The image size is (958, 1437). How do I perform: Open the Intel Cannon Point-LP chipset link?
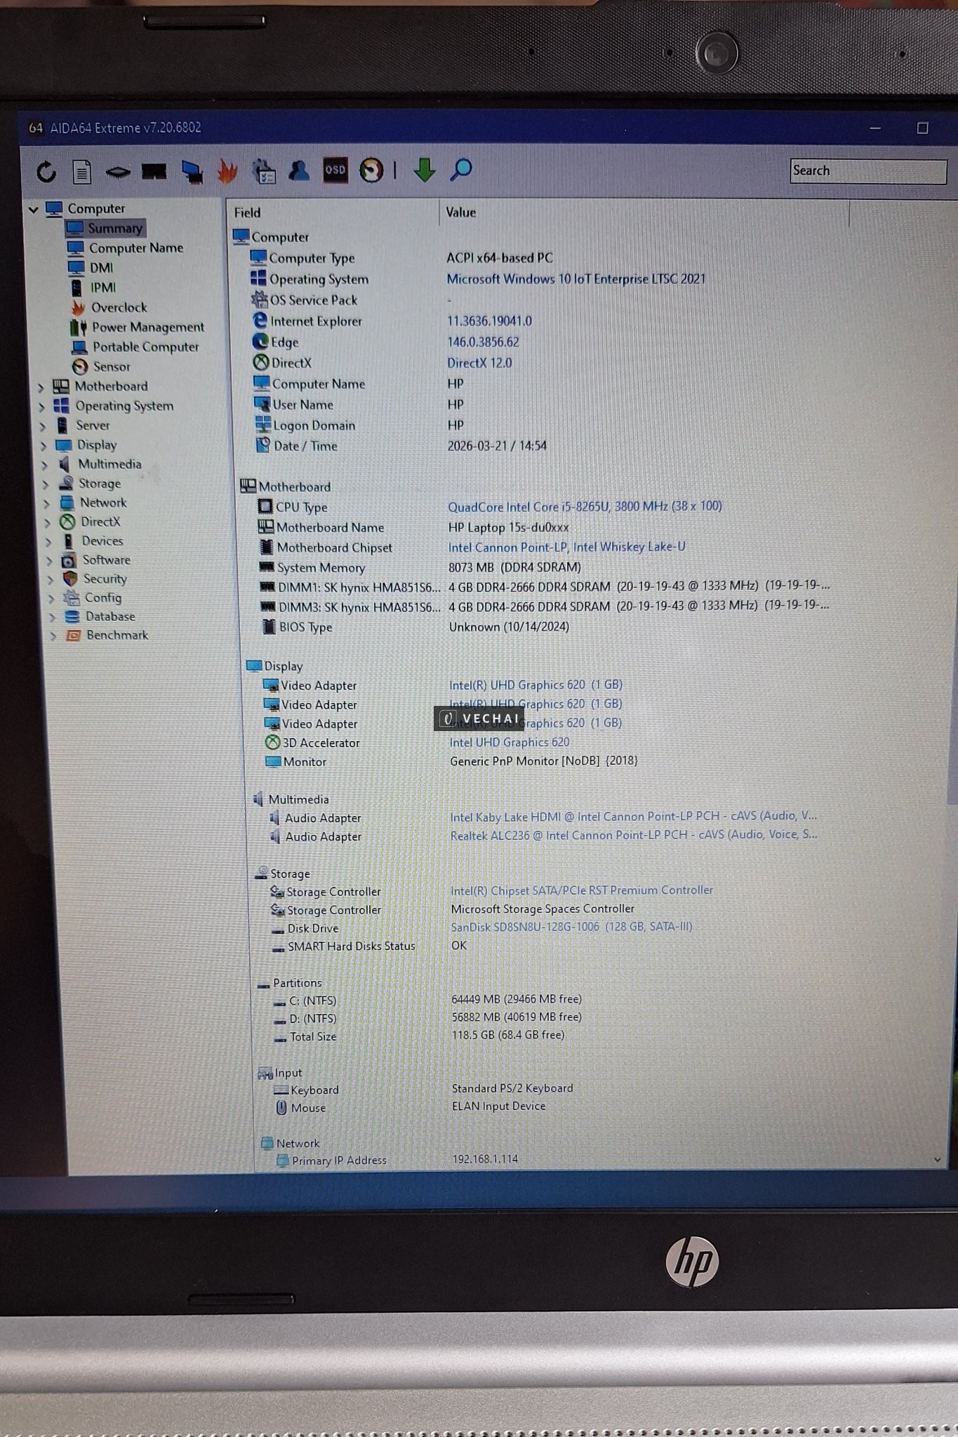(567, 547)
